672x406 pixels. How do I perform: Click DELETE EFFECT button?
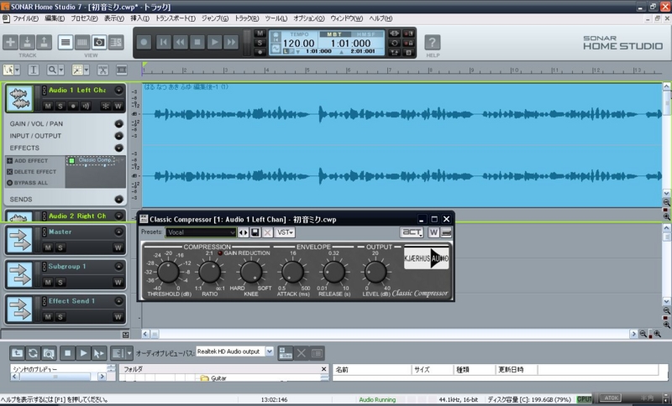pos(31,172)
